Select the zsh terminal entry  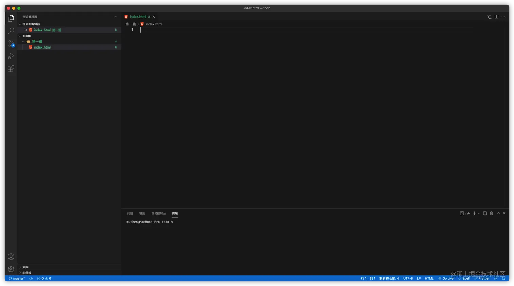tap(465, 213)
